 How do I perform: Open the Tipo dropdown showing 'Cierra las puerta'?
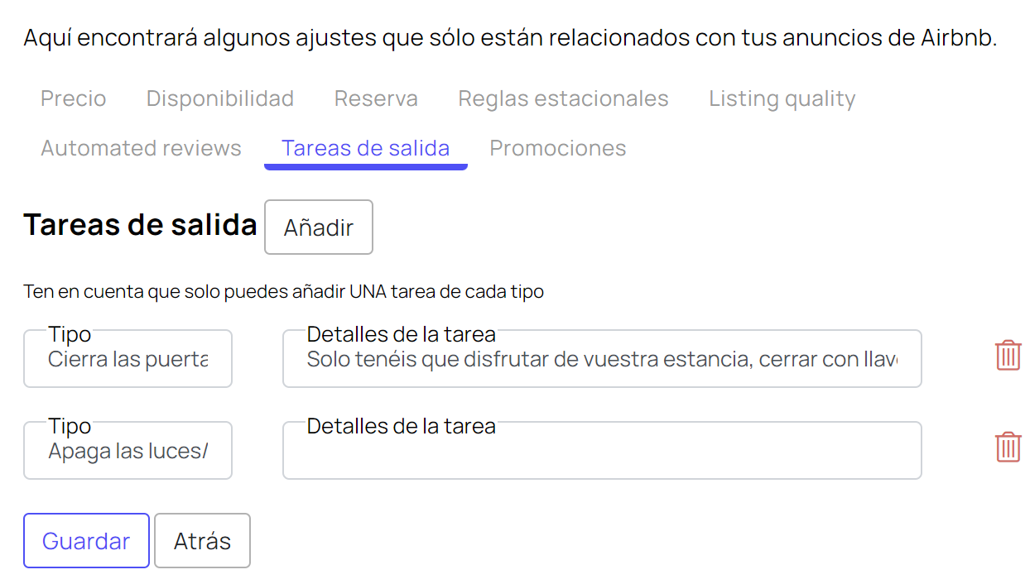[x=128, y=358]
